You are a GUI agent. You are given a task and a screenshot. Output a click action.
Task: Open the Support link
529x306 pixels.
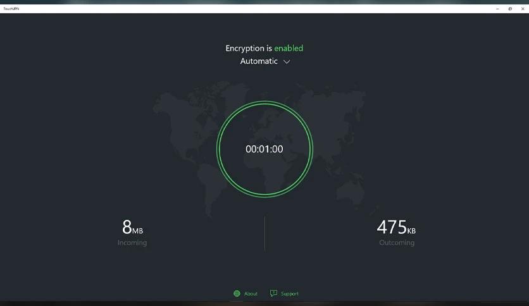click(x=289, y=294)
